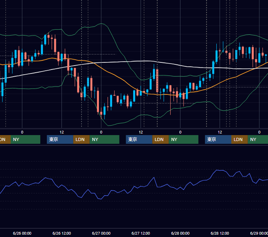Select the LDN session block on 6/28
Viewport: 268px width, 237px height.
pos(240,139)
